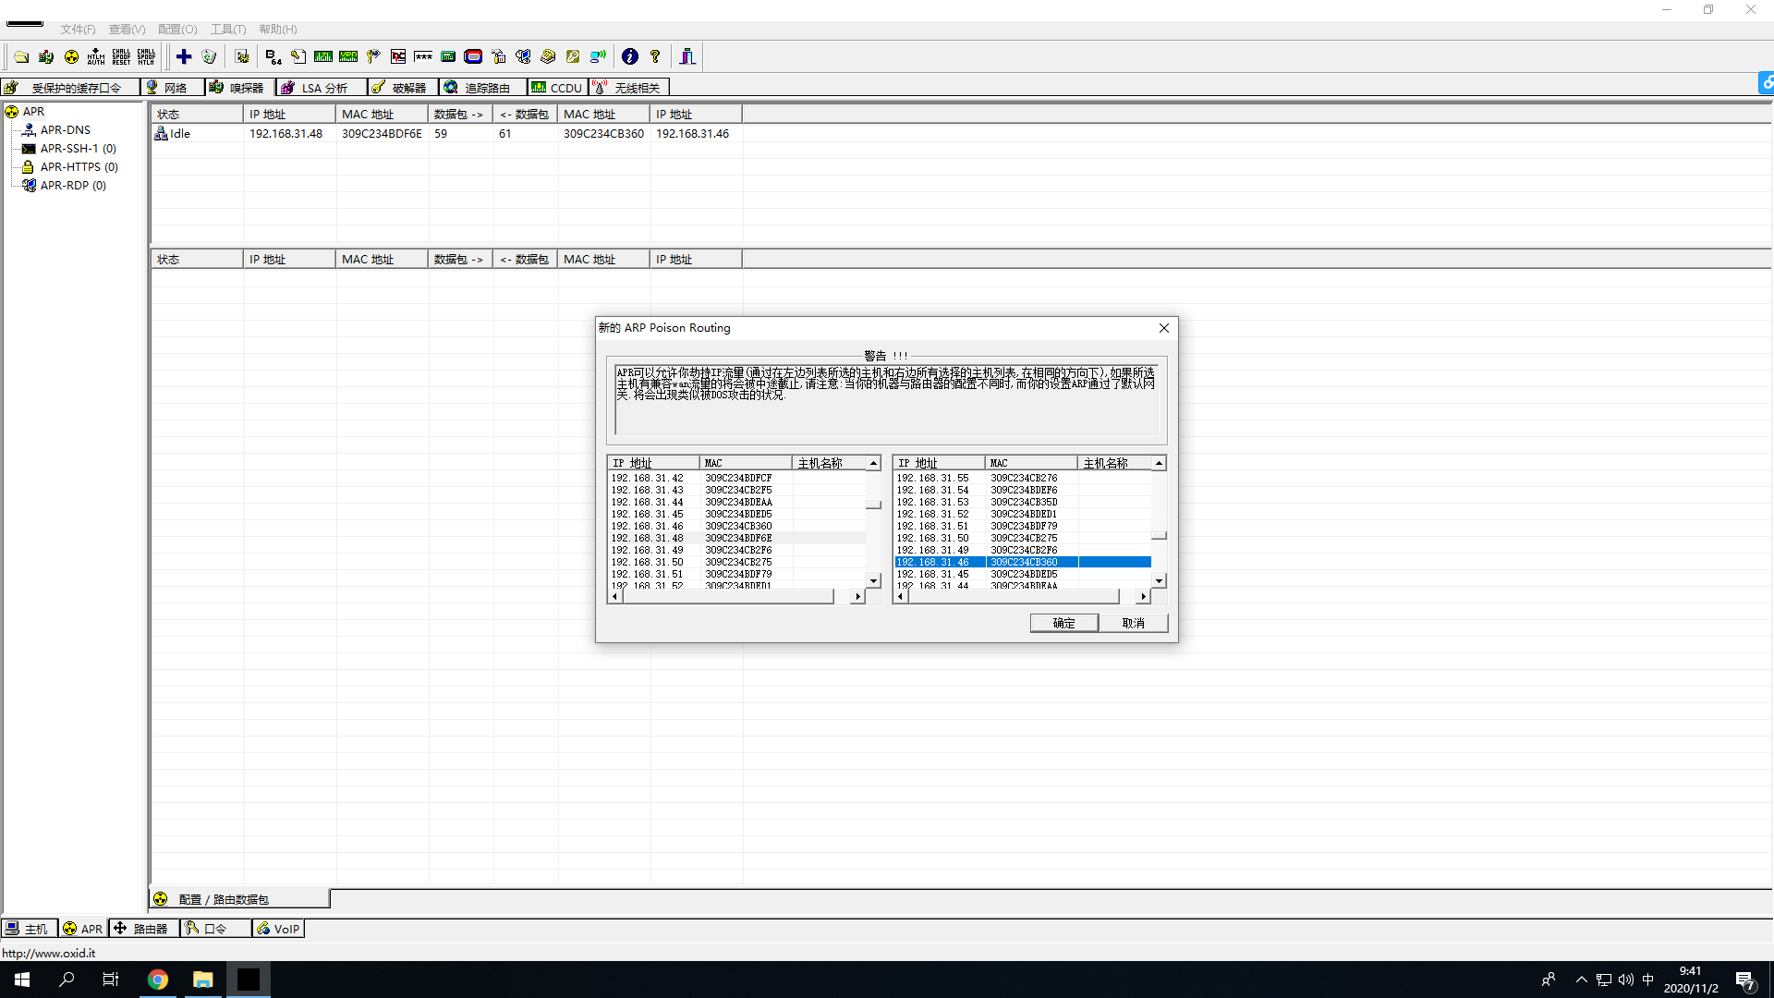Toggle the sniffer start/stop toolbar icon
The height and width of the screenshot is (998, 1774).
point(46,57)
